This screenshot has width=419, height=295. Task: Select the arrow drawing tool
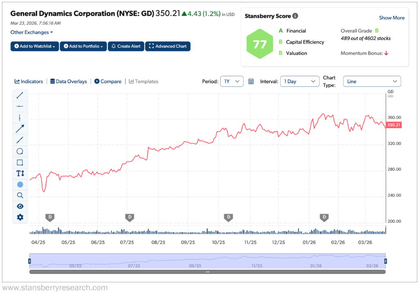tap(20, 129)
